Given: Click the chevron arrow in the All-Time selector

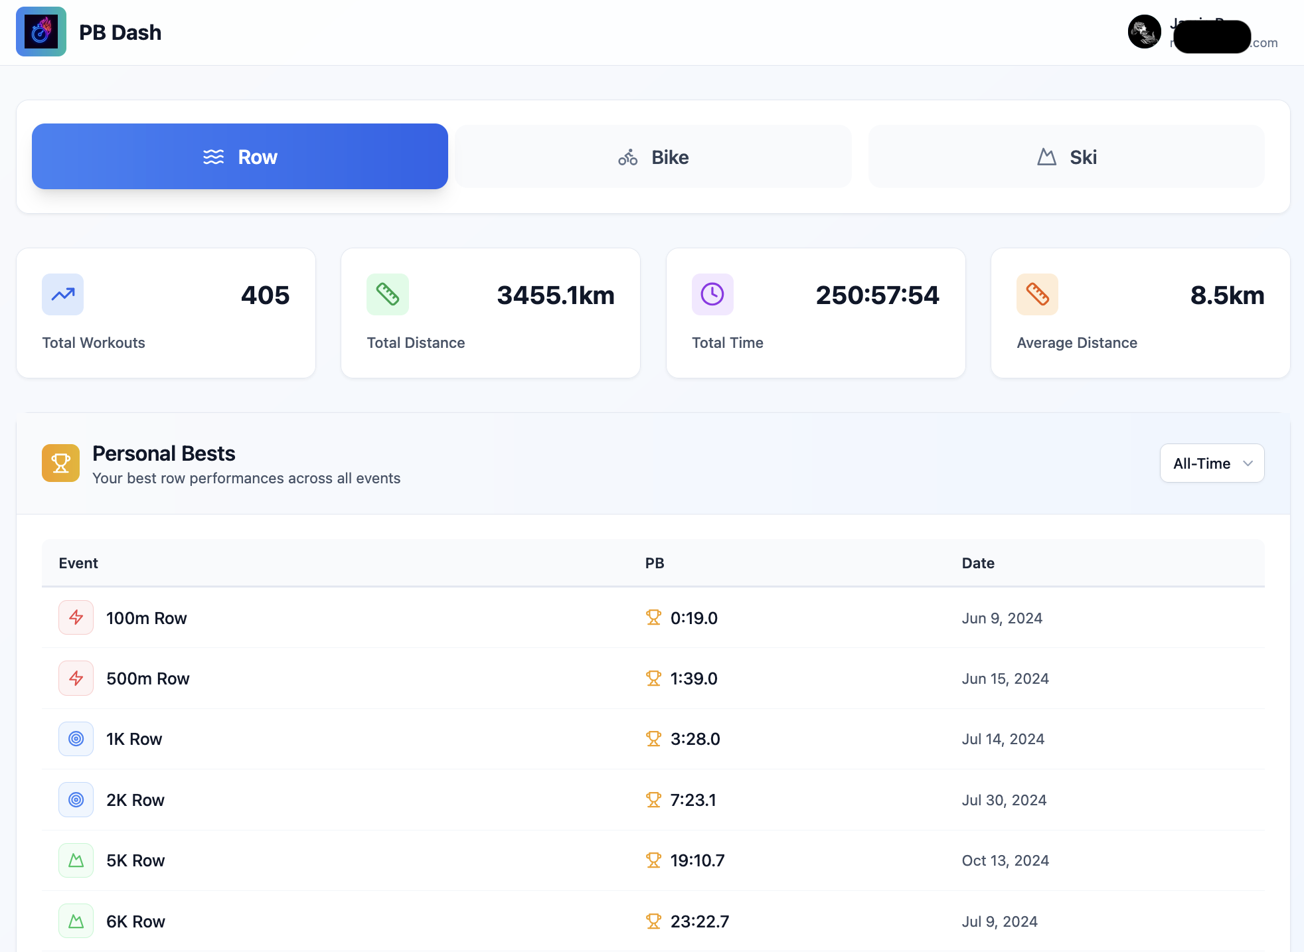Looking at the screenshot, I should coord(1247,463).
